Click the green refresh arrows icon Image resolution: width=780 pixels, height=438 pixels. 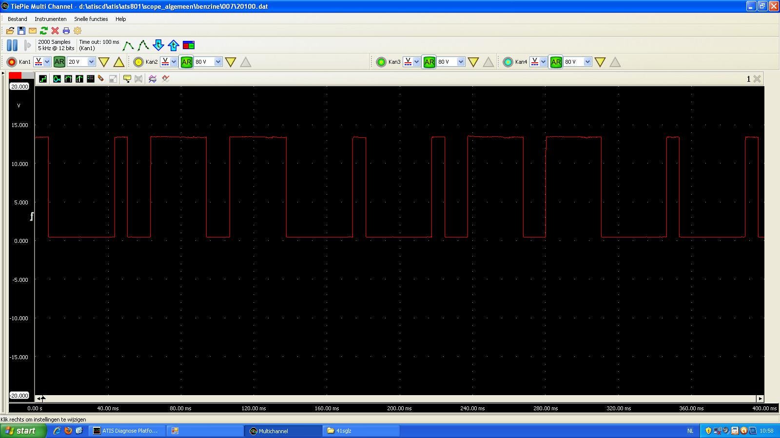[44, 31]
